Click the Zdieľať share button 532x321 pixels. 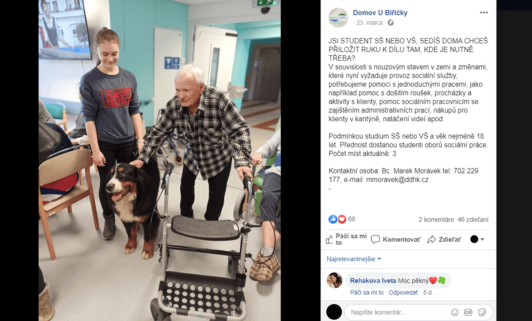pyautogui.click(x=444, y=240)
